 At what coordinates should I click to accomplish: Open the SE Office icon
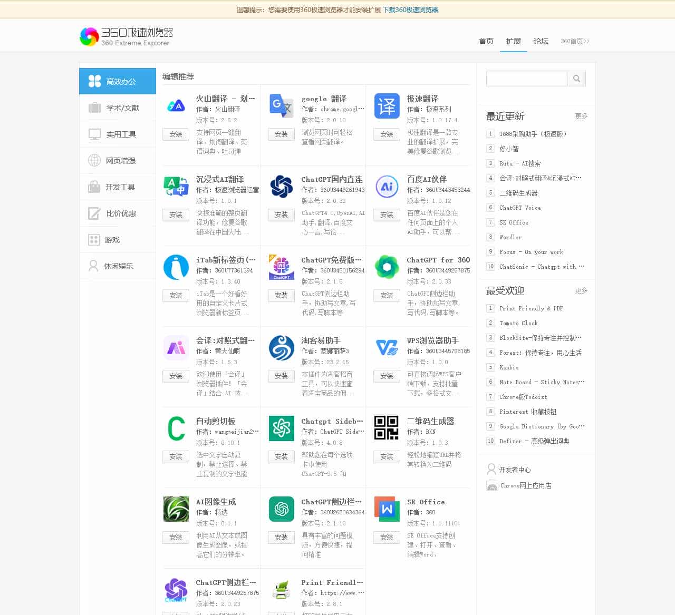point(387,509)
